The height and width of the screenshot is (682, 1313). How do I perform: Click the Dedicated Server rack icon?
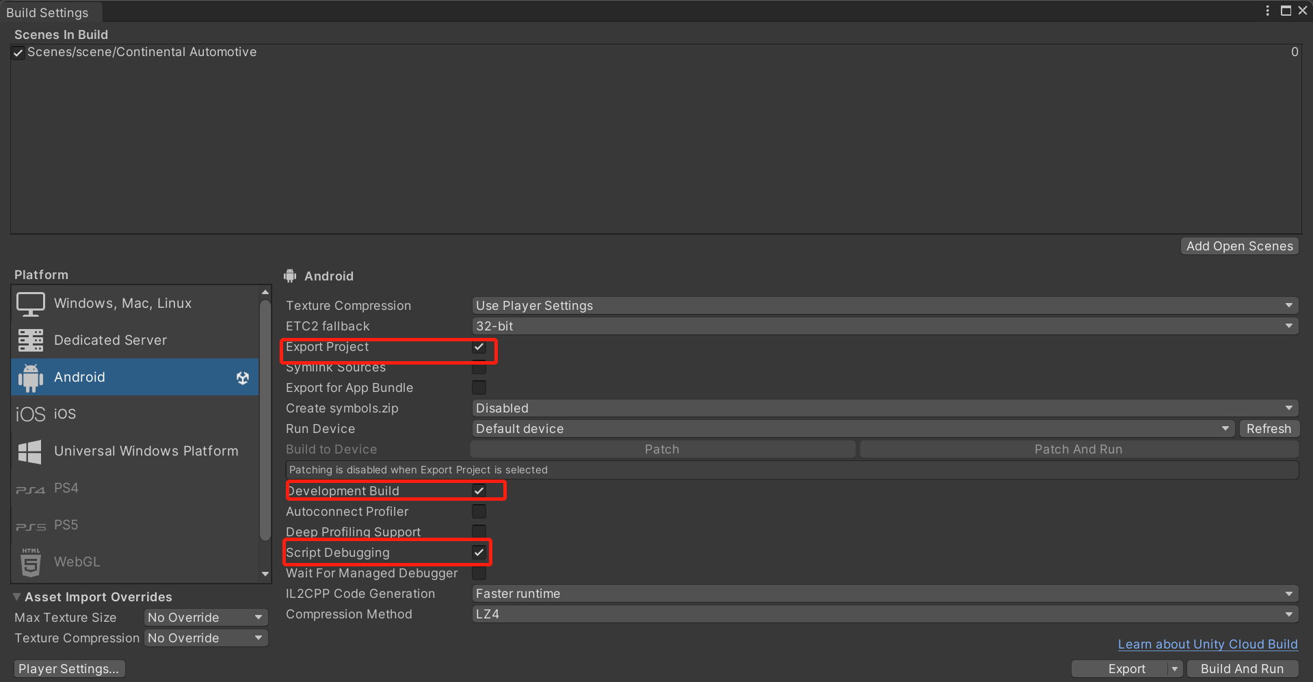pyautogui.click(x=31, y=340)
